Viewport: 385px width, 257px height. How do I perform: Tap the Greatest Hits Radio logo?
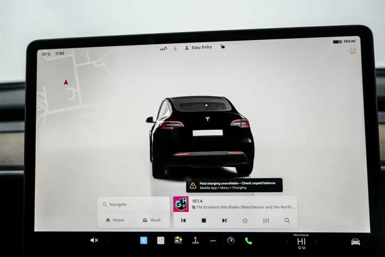181,204
